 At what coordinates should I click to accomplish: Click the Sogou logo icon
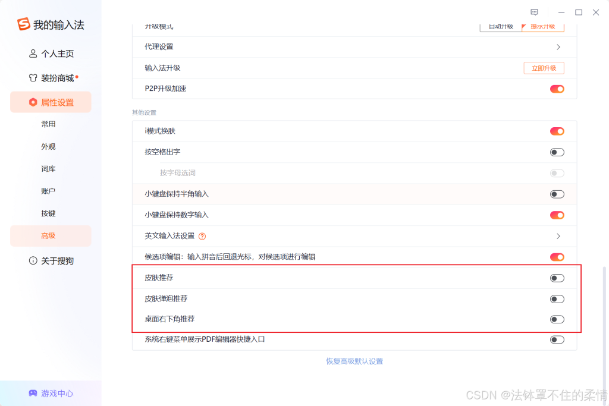click(x=23, y=24)
